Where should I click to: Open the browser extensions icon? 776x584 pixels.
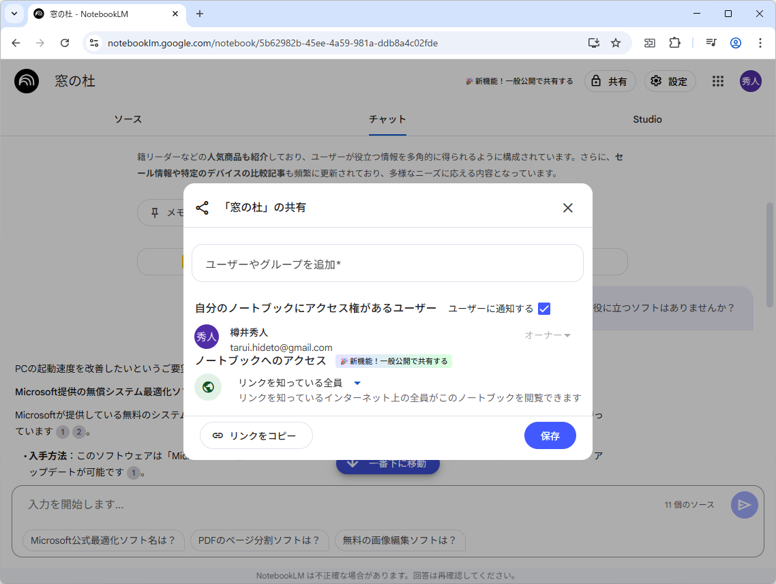[x=674, y=42]
